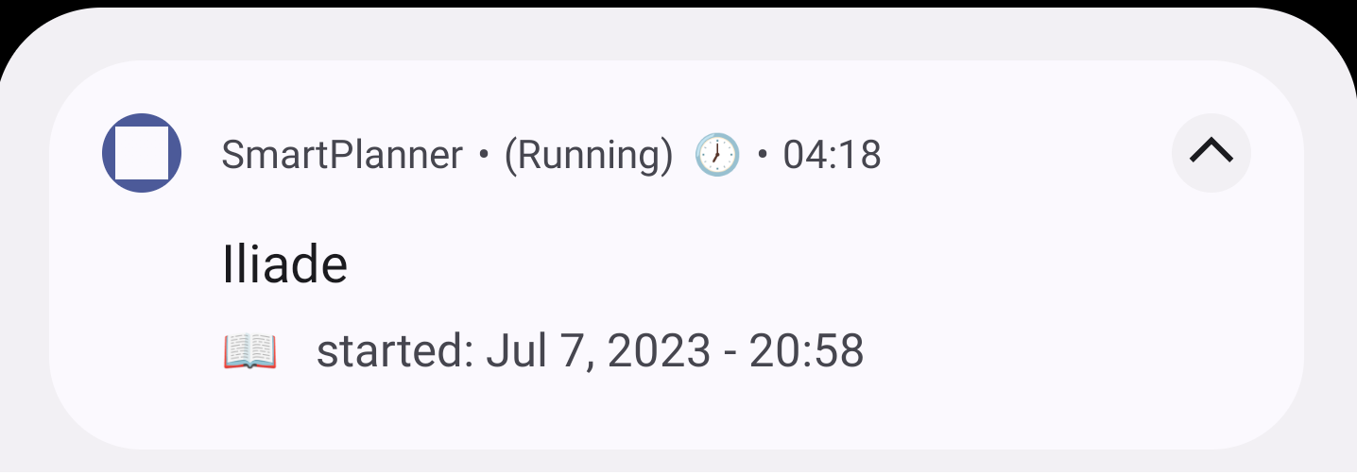Tap empty space right of Iliade title
The image size is (1357, 475).
coord(756,265)
